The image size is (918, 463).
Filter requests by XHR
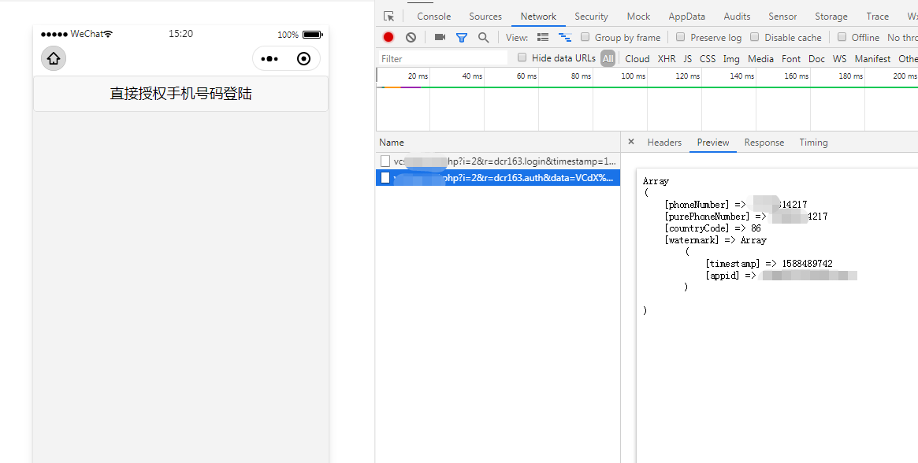coord(667,58)
